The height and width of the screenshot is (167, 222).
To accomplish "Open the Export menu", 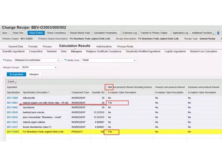I will coord(12,81).
